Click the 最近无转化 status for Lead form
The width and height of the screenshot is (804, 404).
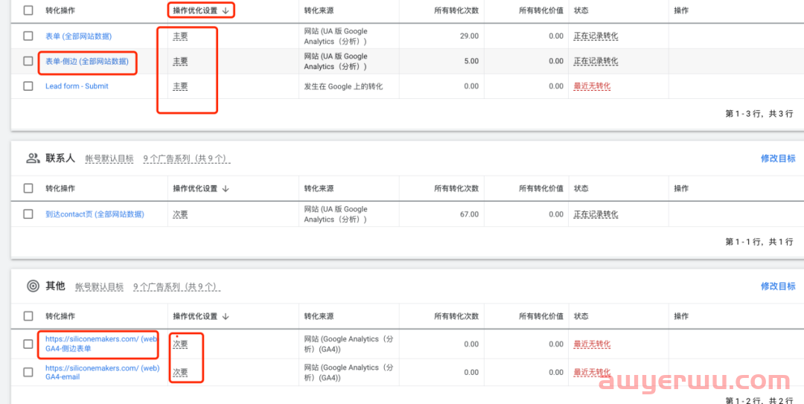pos(592,86)
